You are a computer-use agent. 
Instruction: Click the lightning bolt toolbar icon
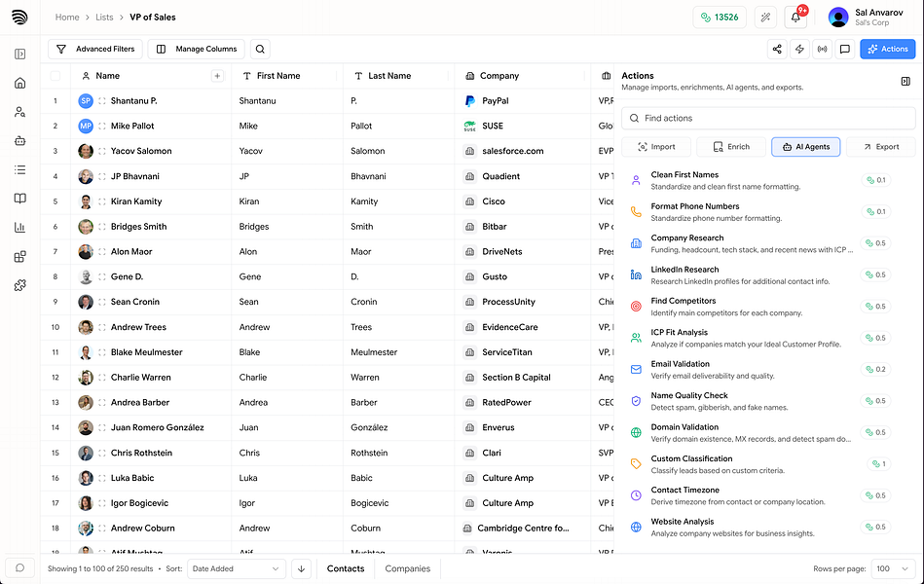[799, 49]
